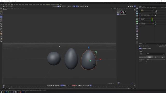Switch to Polygons mode in top toolbar
Viewport: 166px width, 93px height.
(x=57, y=6)
